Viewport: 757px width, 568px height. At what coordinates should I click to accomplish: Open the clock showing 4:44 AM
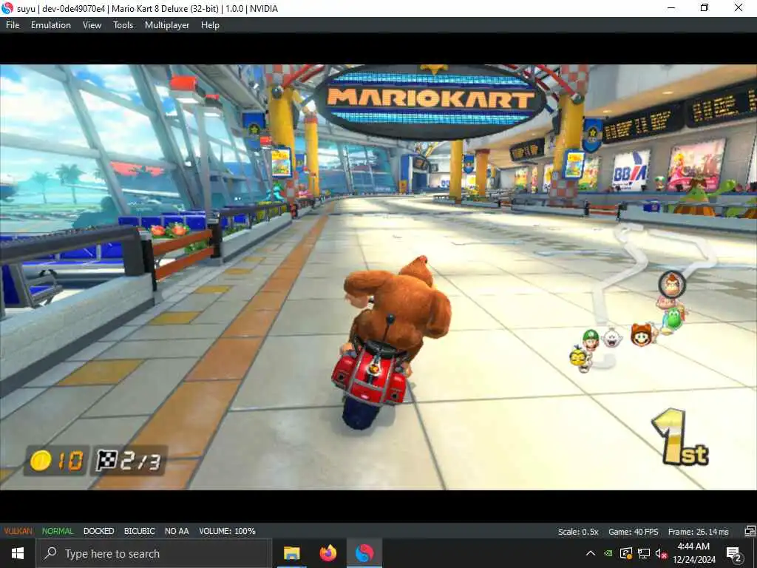693,553
